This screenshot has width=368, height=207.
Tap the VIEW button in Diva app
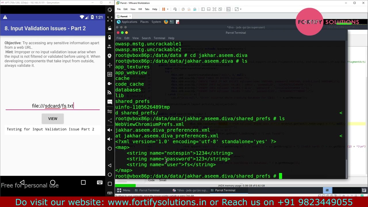click(53, 119)
